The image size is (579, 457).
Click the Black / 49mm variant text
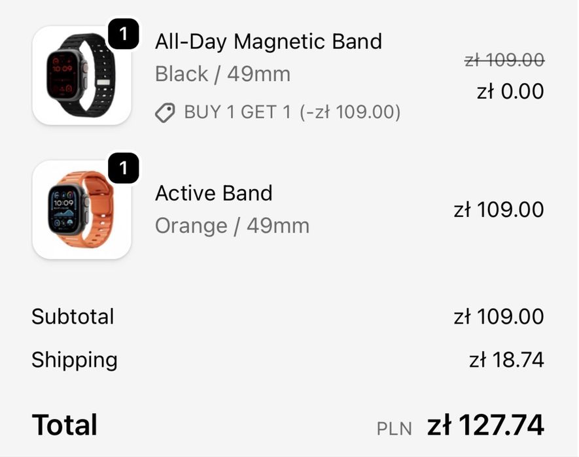[222, 74]
